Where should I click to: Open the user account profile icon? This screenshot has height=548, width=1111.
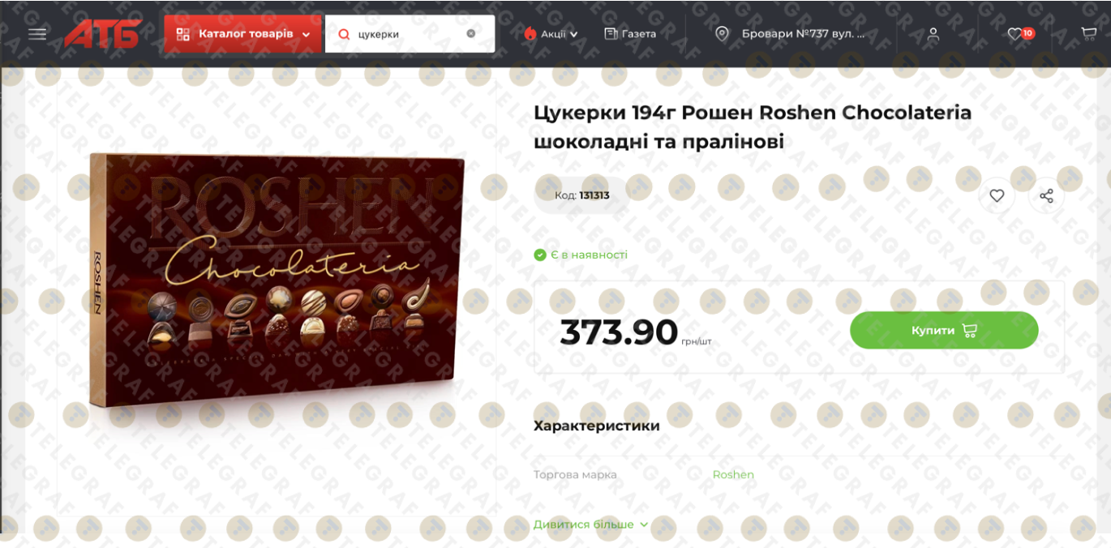[x=933, y=34]
